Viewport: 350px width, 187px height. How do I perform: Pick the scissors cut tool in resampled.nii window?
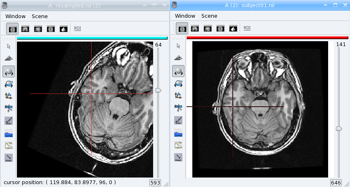[x=9, y=108]
